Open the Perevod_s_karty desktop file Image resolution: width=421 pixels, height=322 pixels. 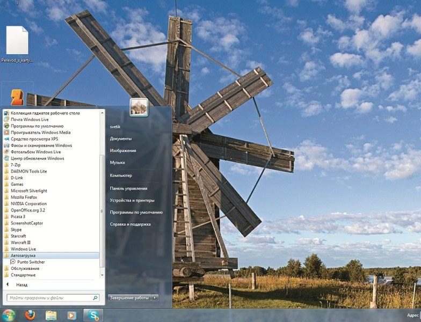17,42
